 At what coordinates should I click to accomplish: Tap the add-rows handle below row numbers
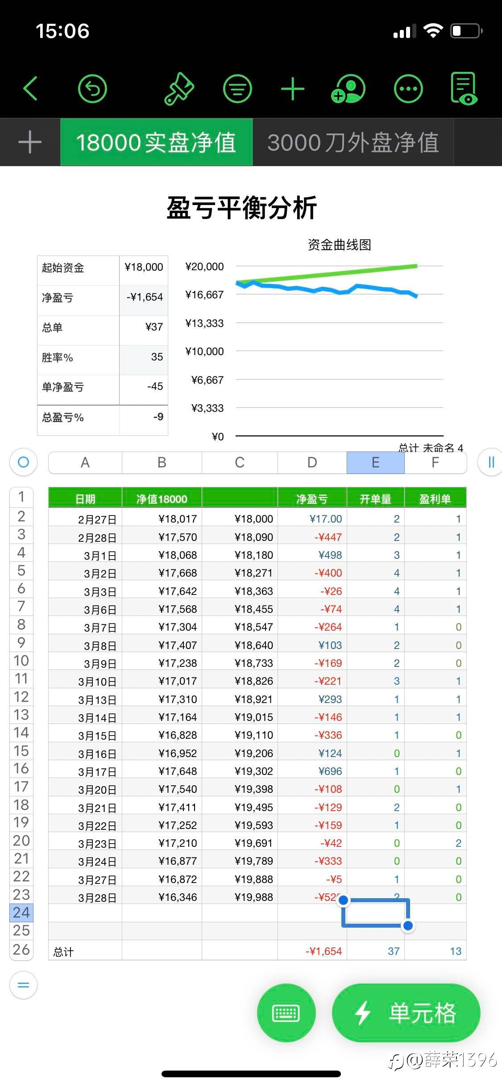(23, 985)
